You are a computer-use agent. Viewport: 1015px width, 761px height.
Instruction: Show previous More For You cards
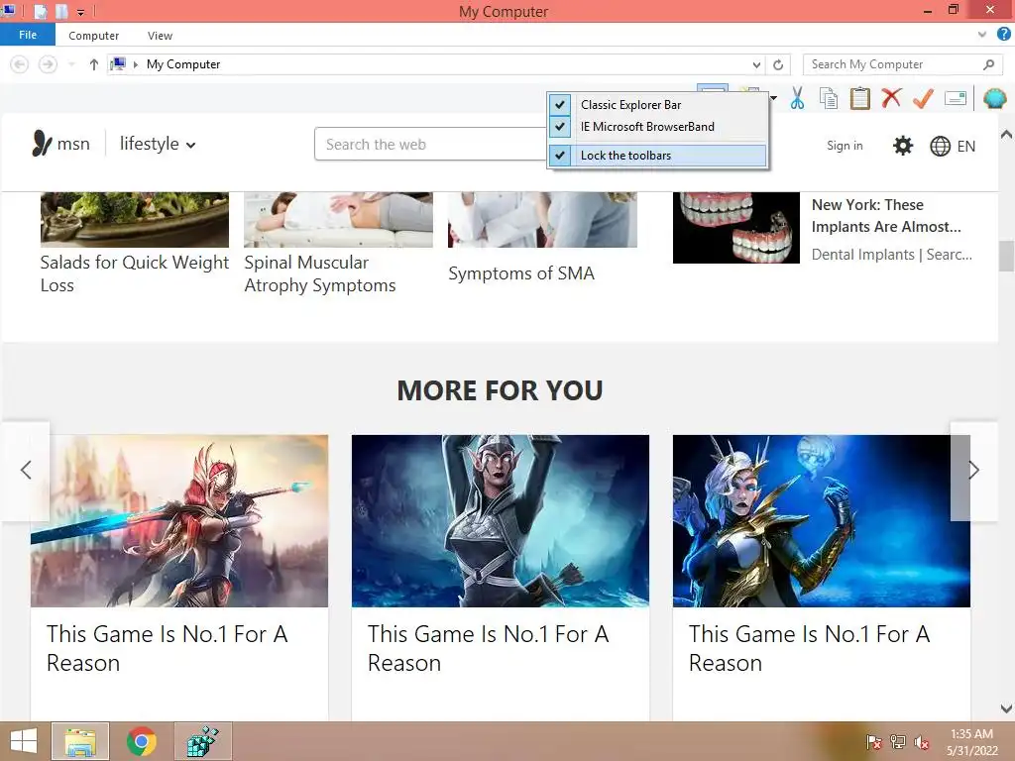[26, 470]
